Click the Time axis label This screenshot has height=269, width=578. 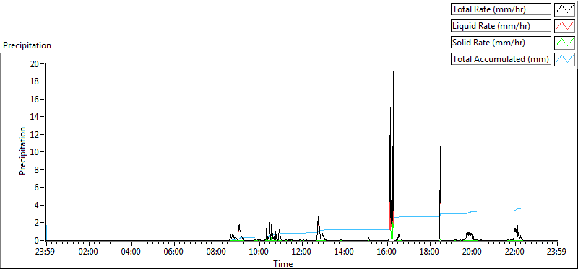[x=283, y=264]
